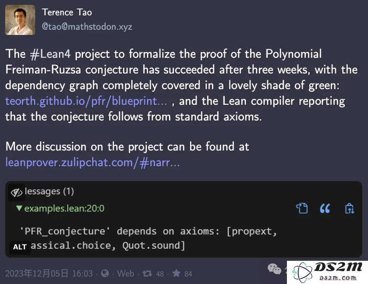
Task: Click the globe public visibility icon
Action: coord(105,273)
